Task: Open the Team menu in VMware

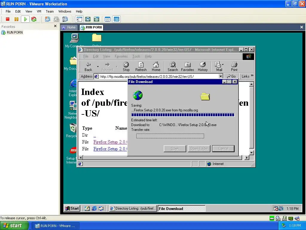Action: pos(50,11)
